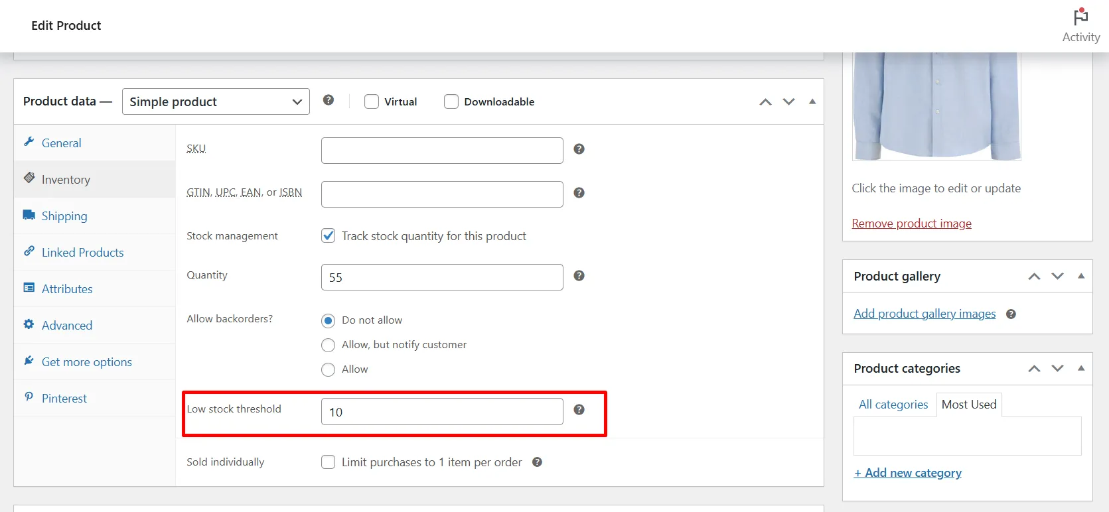Click Add product gallery images link
The width and height of the screenshot is (1109, 512).
pos(924,314)
